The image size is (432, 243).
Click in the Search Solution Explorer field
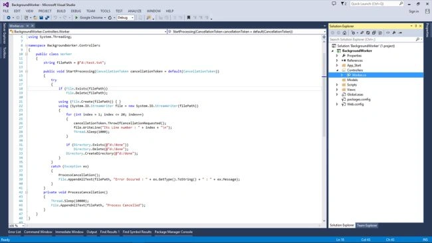[372, 39]
